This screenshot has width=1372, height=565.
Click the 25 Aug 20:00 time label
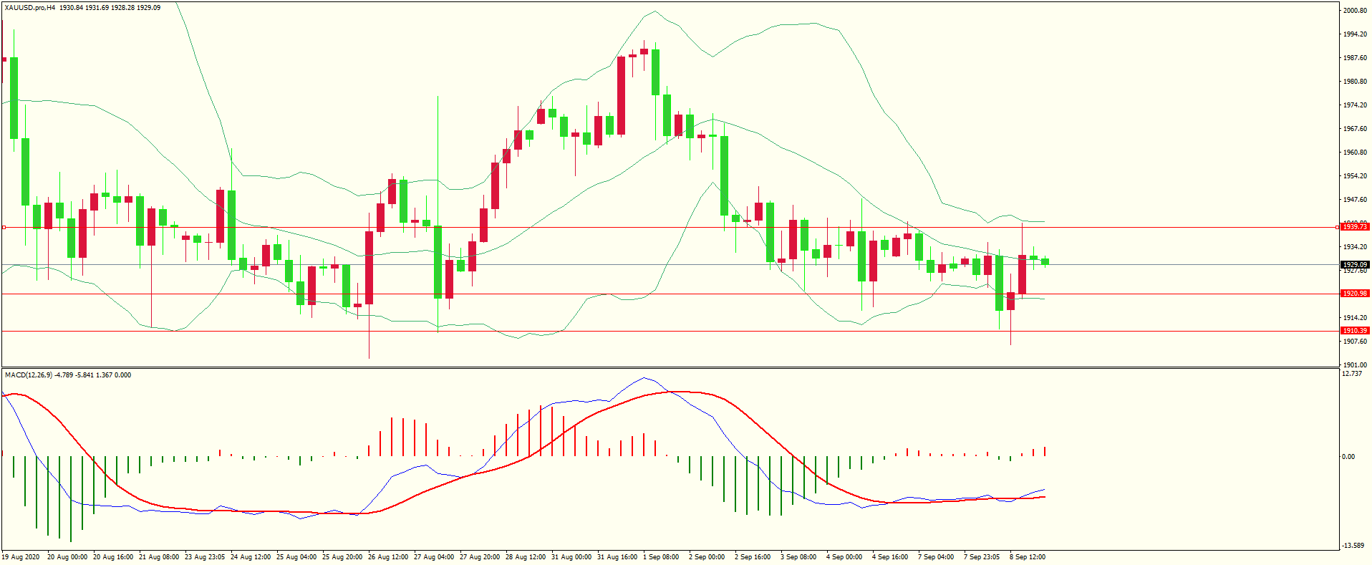click(x=342, y=557)
